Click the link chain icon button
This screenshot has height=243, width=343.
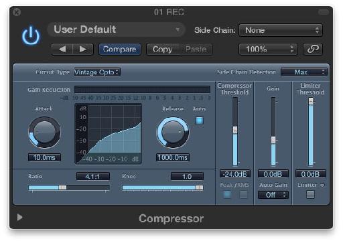point(313,49)
